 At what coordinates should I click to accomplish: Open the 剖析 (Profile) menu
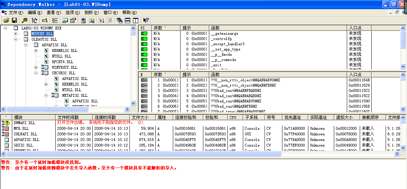coord(92,13)
